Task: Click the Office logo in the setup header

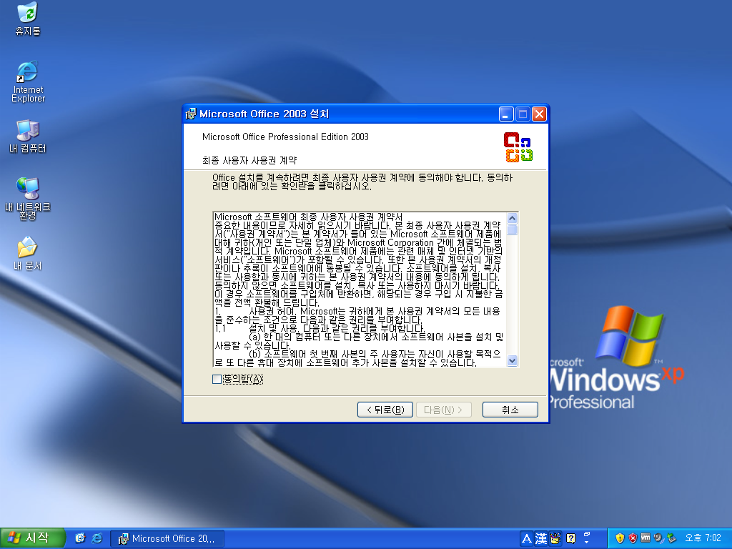Action: point(518,147)
